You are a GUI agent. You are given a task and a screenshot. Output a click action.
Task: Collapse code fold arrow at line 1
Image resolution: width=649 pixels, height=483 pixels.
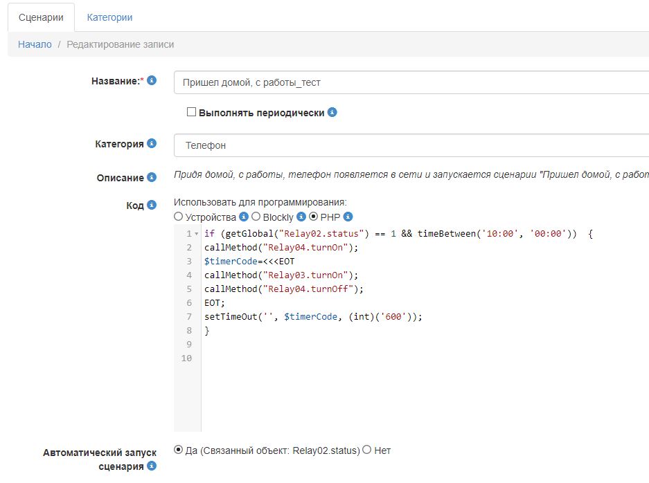click(197, 234)
